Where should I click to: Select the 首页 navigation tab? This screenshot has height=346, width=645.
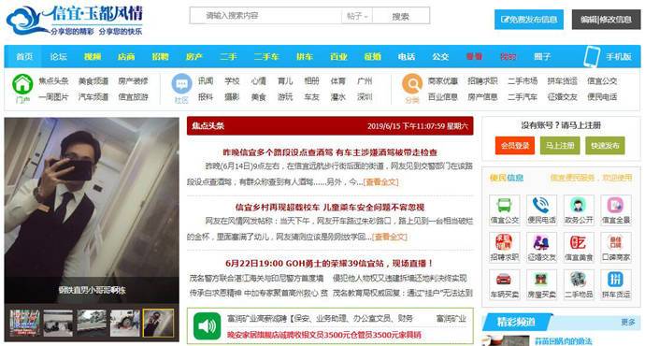pos(24,57)
